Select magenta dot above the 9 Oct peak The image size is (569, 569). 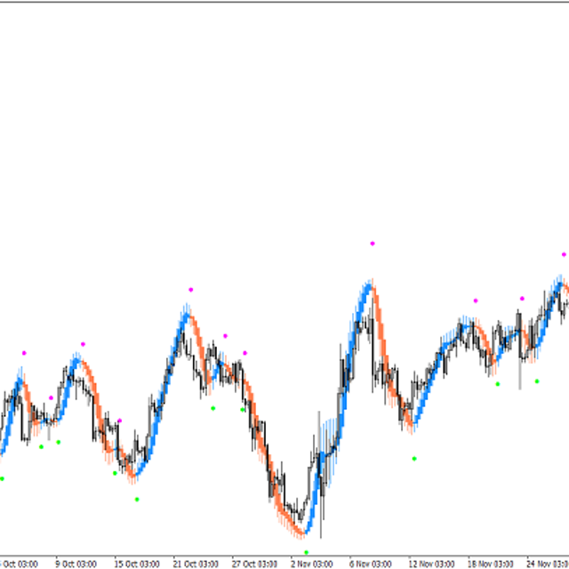pyautogui.click(x=83, y=344)
